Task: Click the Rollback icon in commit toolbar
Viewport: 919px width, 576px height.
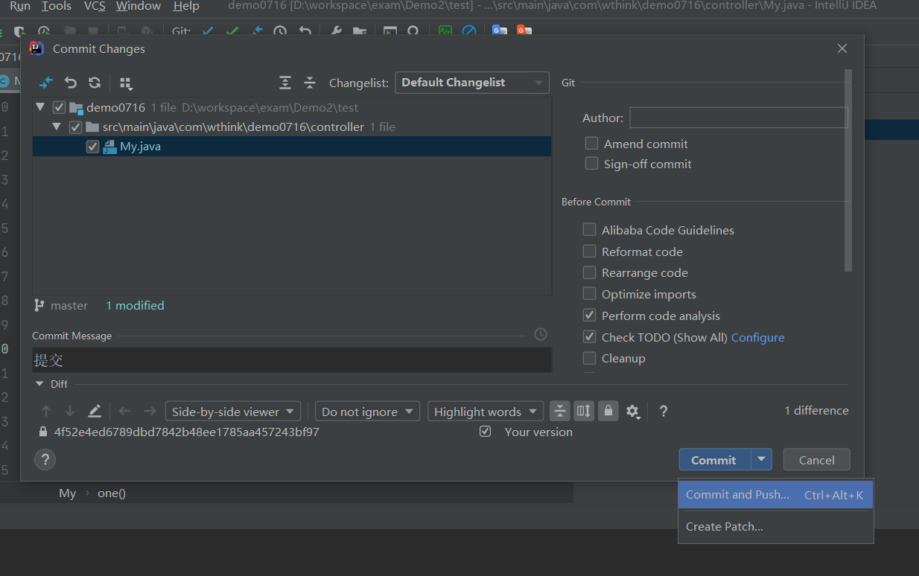Action: pyautogui.click(x=71, y=83)
